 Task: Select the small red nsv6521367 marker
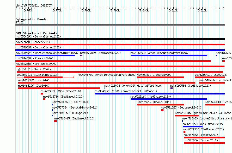click(162, 110)
